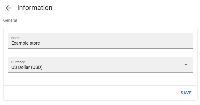Click the Name field label
This screenshot has height=105, width=200.
click(16, 38)
